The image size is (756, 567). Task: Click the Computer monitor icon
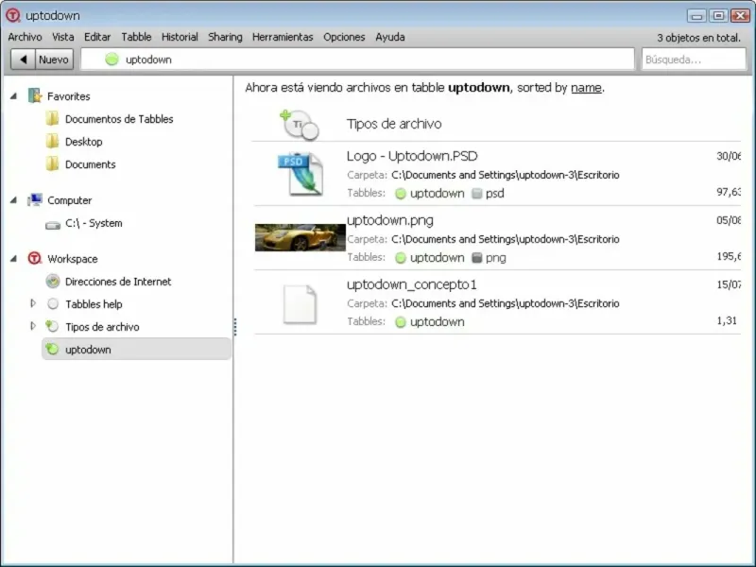point(35,199)
